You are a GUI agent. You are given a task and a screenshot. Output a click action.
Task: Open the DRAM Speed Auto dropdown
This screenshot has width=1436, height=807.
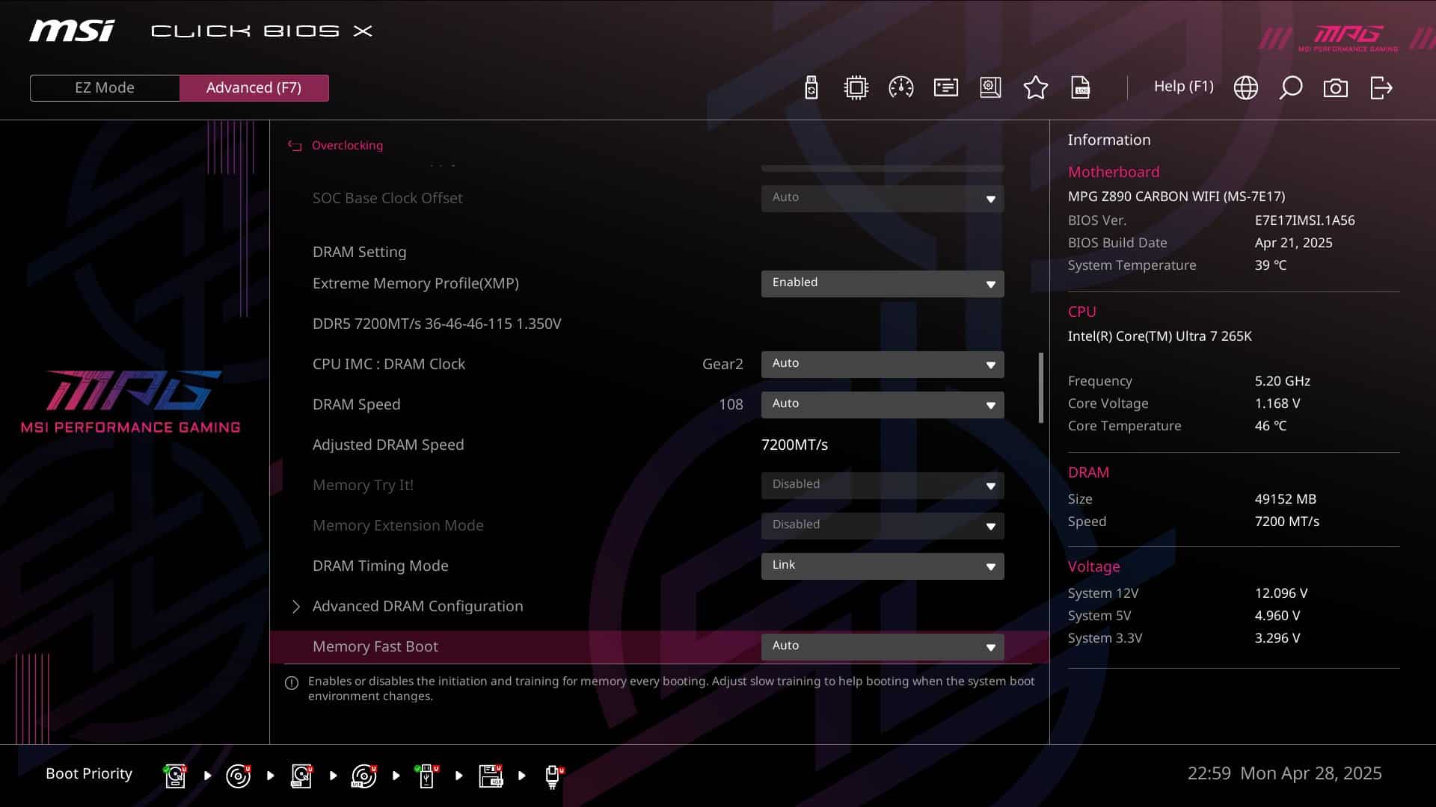(883, 404)
